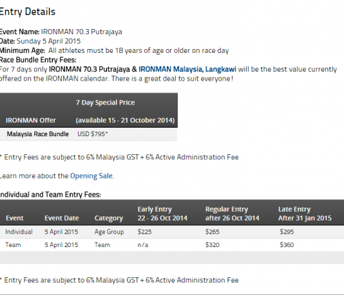The width and height of the screenshot is (344, 298).
Task: Click the Entry Details heading
Action: (x=27, y=12)
